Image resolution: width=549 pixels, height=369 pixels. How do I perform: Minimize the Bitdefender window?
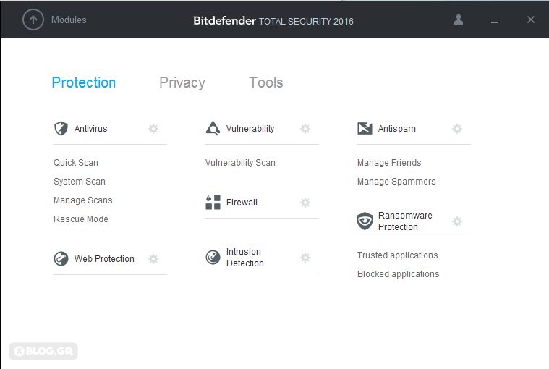click(x=494, y=20)
